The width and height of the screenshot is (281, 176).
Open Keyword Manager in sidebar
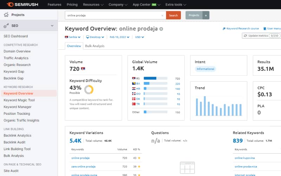[x=17, y=107]
